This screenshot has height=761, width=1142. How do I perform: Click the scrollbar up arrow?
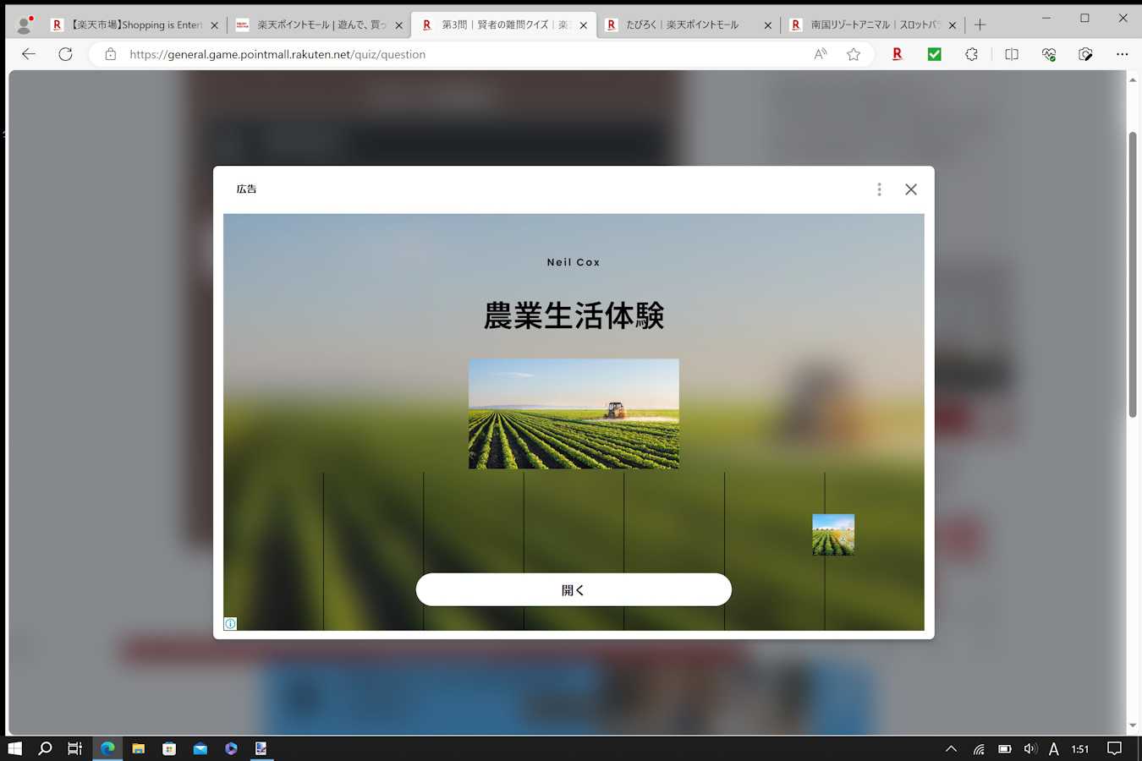1133,79
